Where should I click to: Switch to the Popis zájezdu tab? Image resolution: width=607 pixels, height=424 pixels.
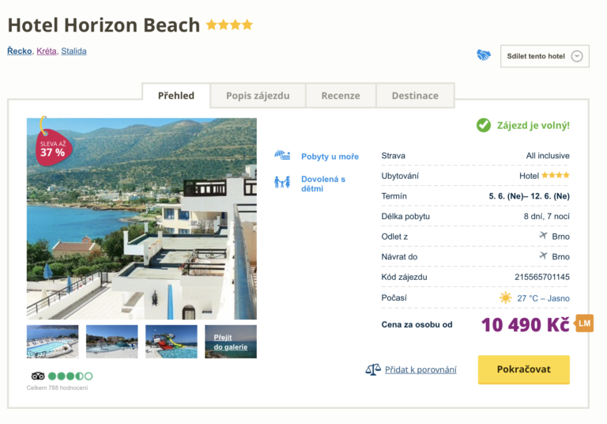point(258,96)
